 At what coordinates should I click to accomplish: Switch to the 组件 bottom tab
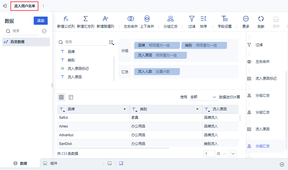50,163
